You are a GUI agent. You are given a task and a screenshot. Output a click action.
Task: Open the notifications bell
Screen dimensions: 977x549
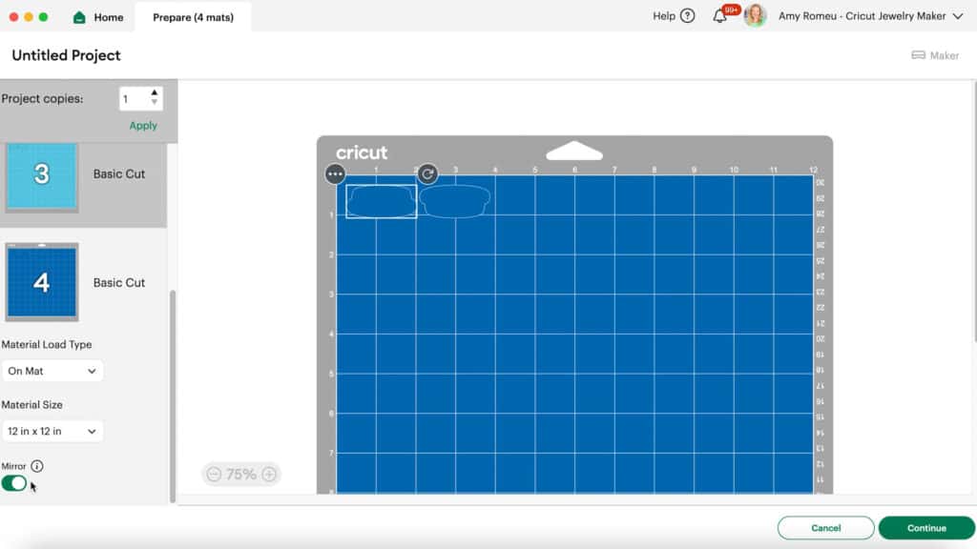pyautogui.click(x=719, y=16)
